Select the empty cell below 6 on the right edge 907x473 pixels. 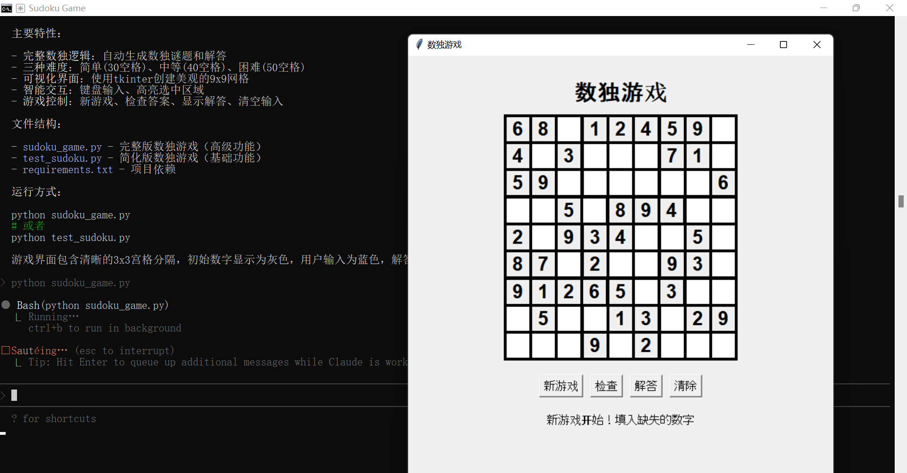(x=723, y=211)
